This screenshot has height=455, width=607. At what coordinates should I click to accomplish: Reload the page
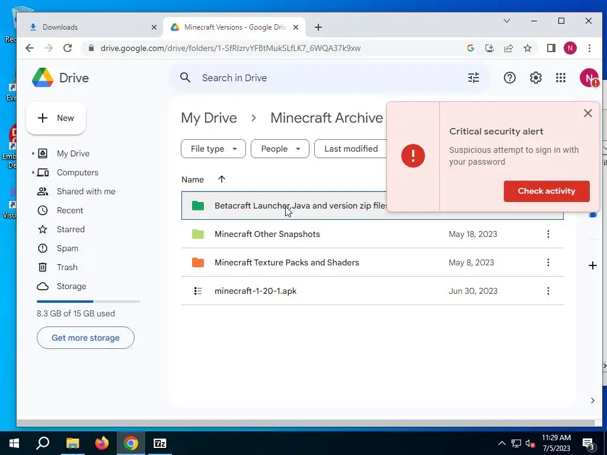coord(68,48)
